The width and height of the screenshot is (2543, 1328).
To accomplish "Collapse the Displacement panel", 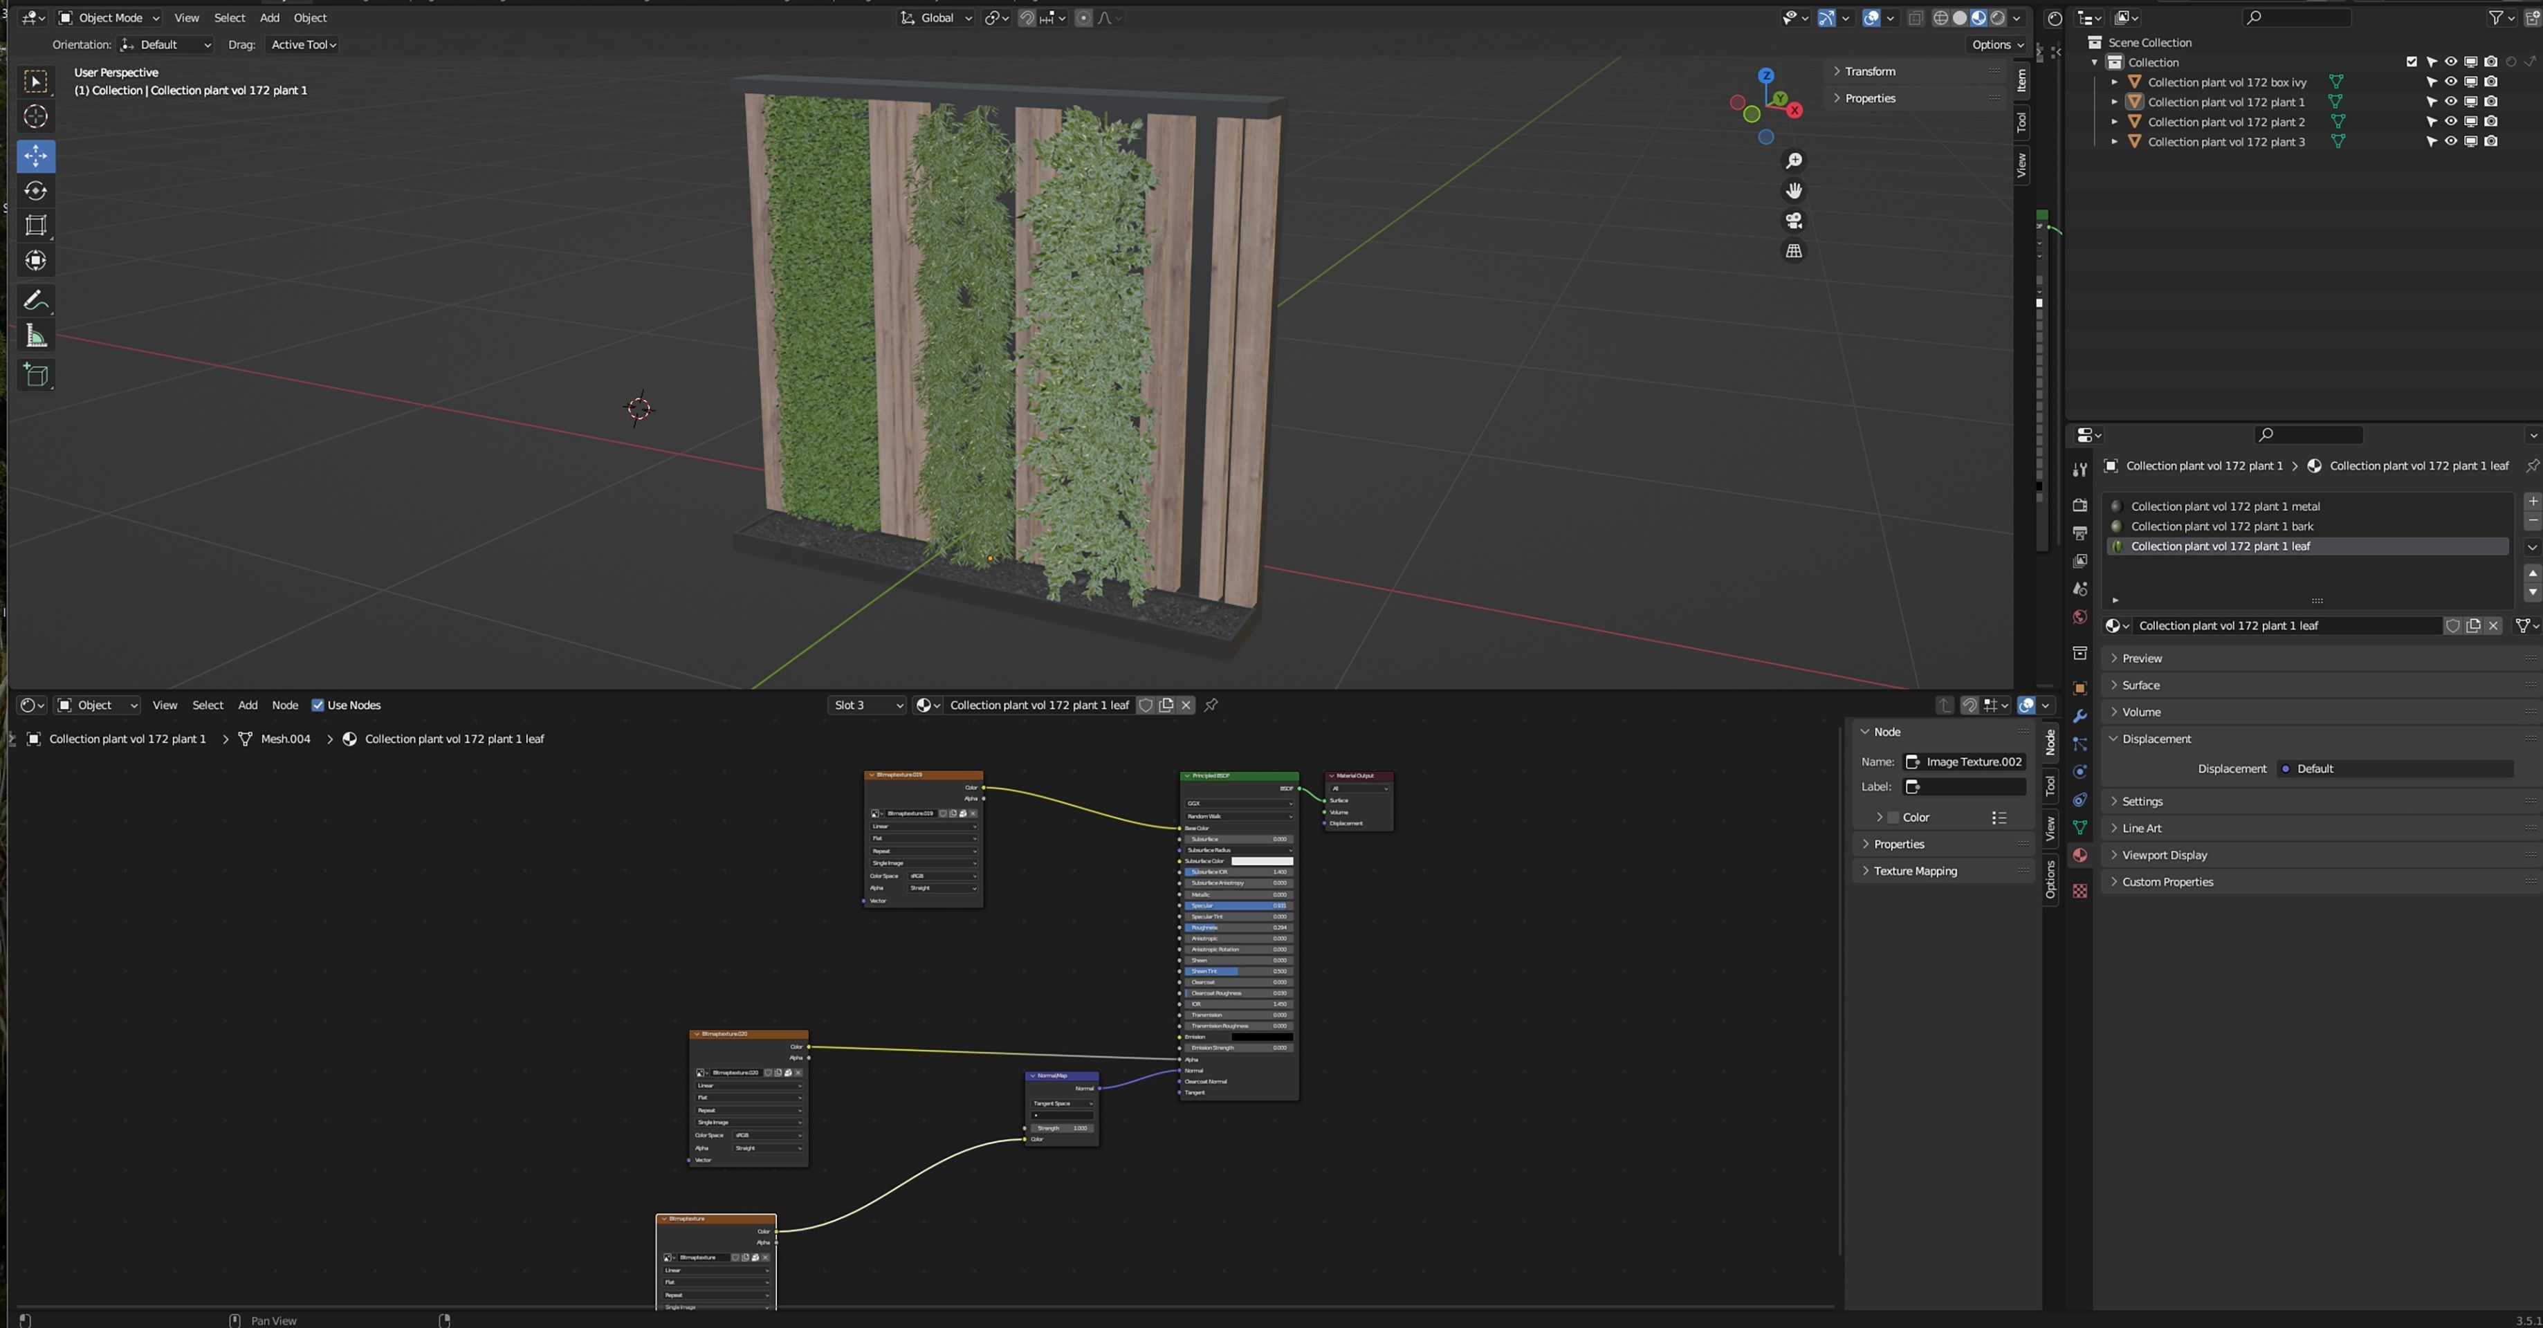I will (x=2156, y=739).
